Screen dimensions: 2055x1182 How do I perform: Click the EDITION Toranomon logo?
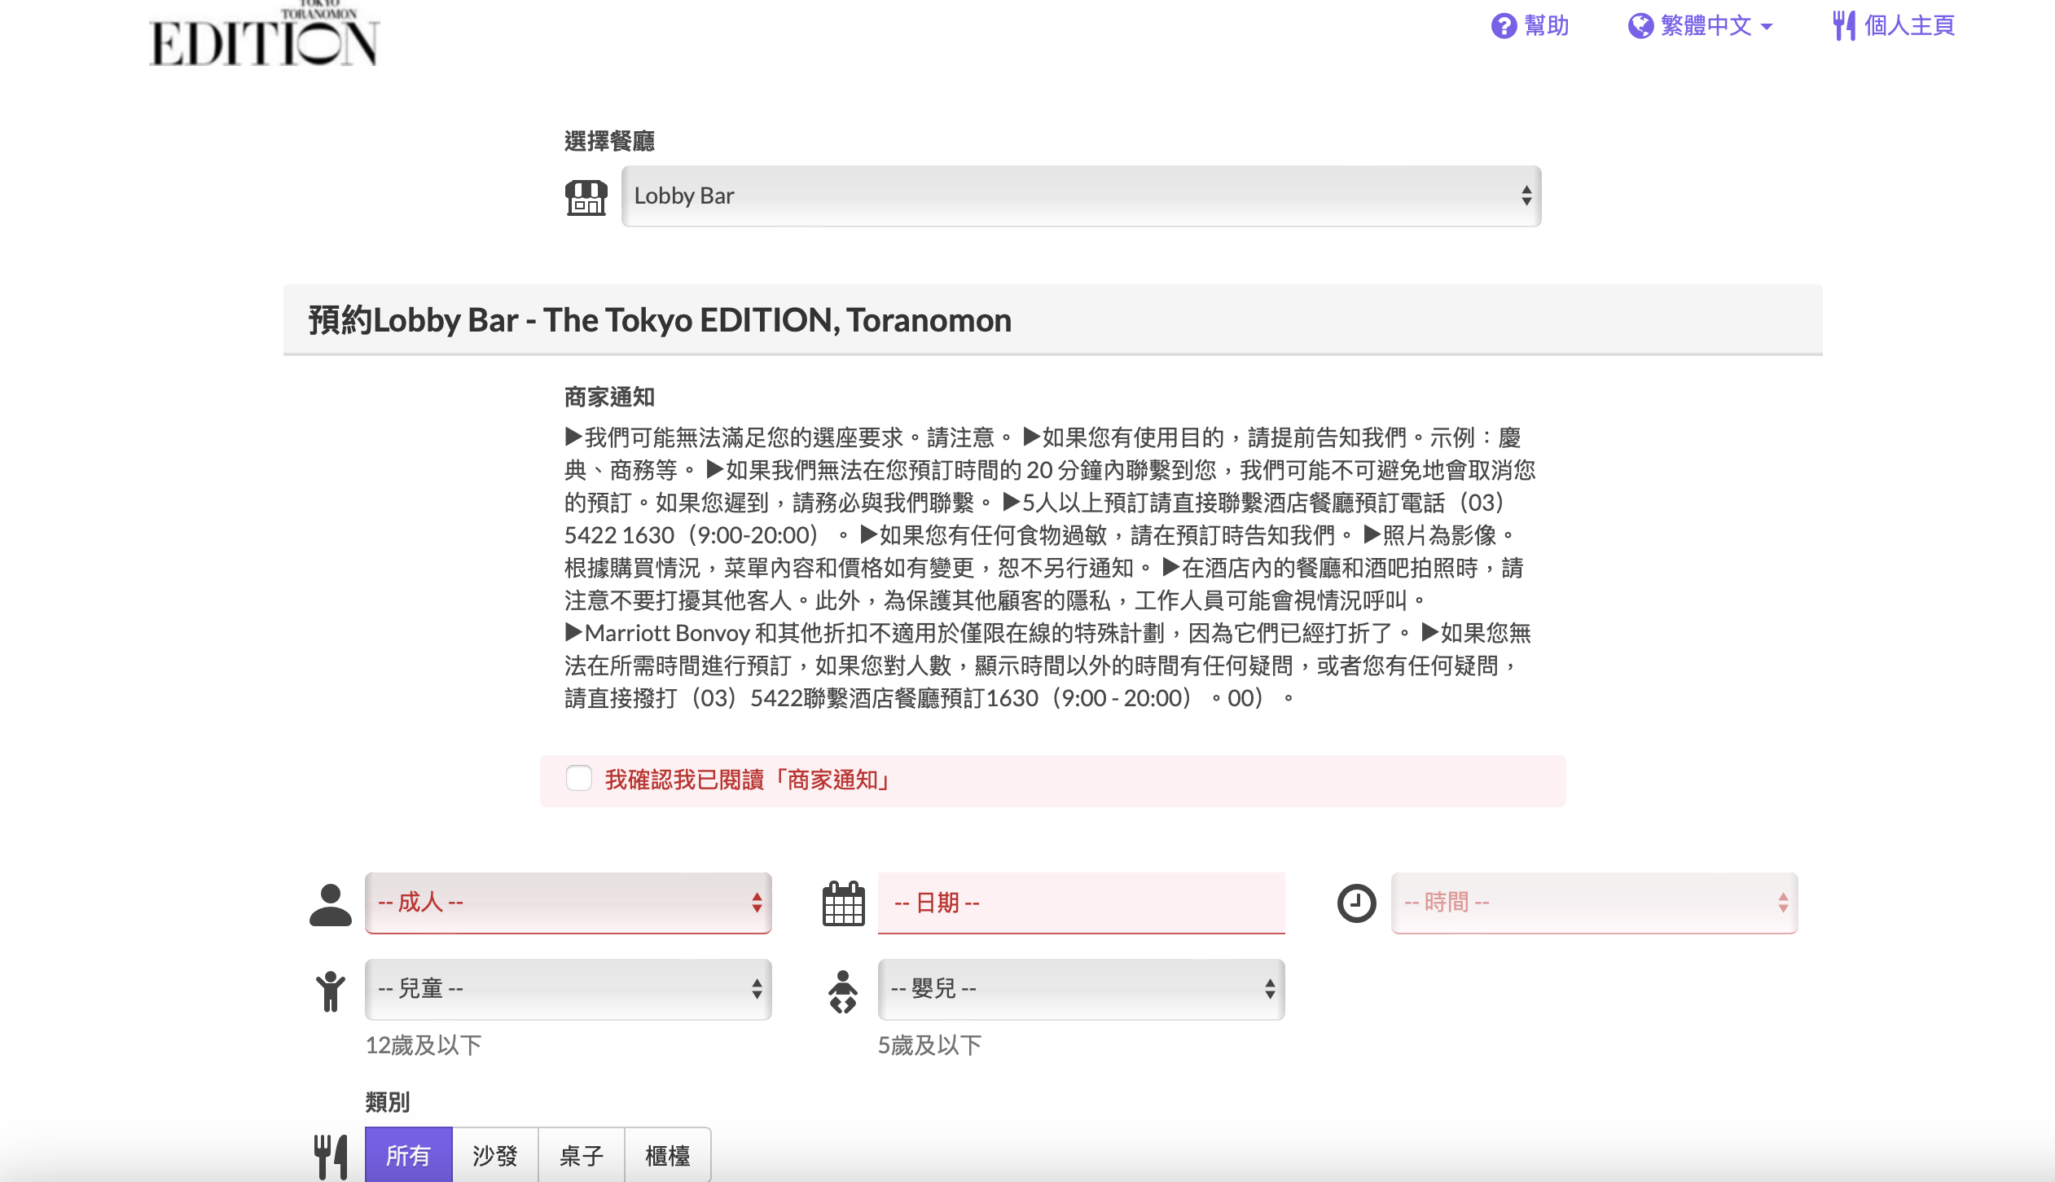(x=264, y=34)
